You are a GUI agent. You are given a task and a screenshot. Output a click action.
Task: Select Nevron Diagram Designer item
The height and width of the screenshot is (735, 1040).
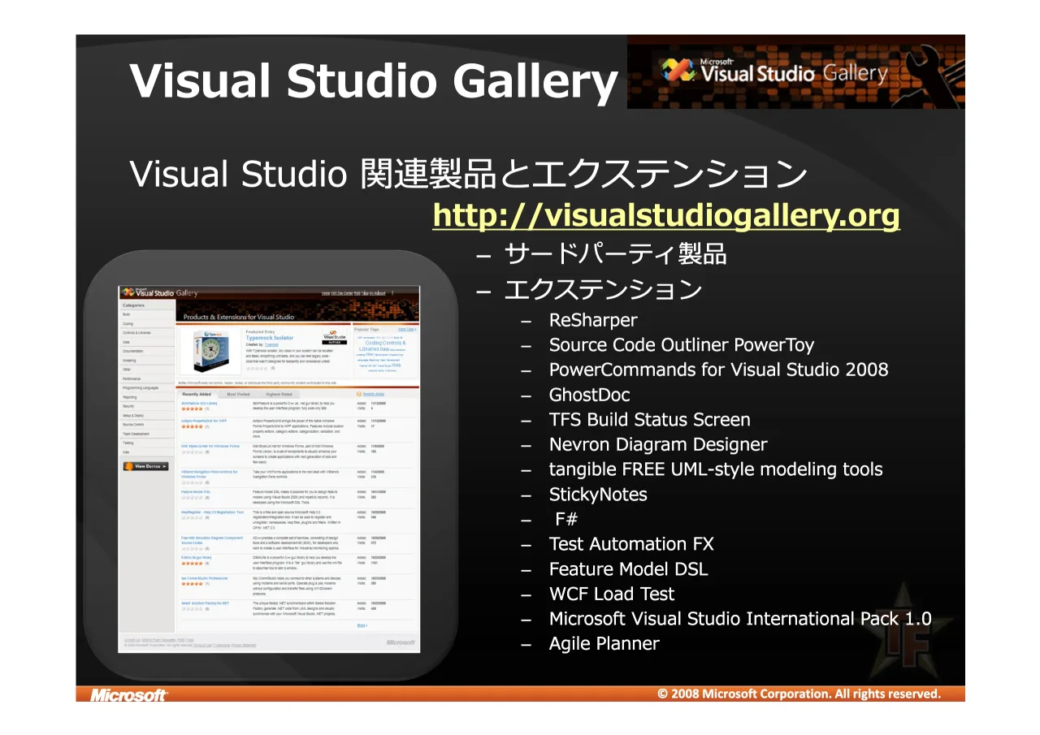point(658,444)
